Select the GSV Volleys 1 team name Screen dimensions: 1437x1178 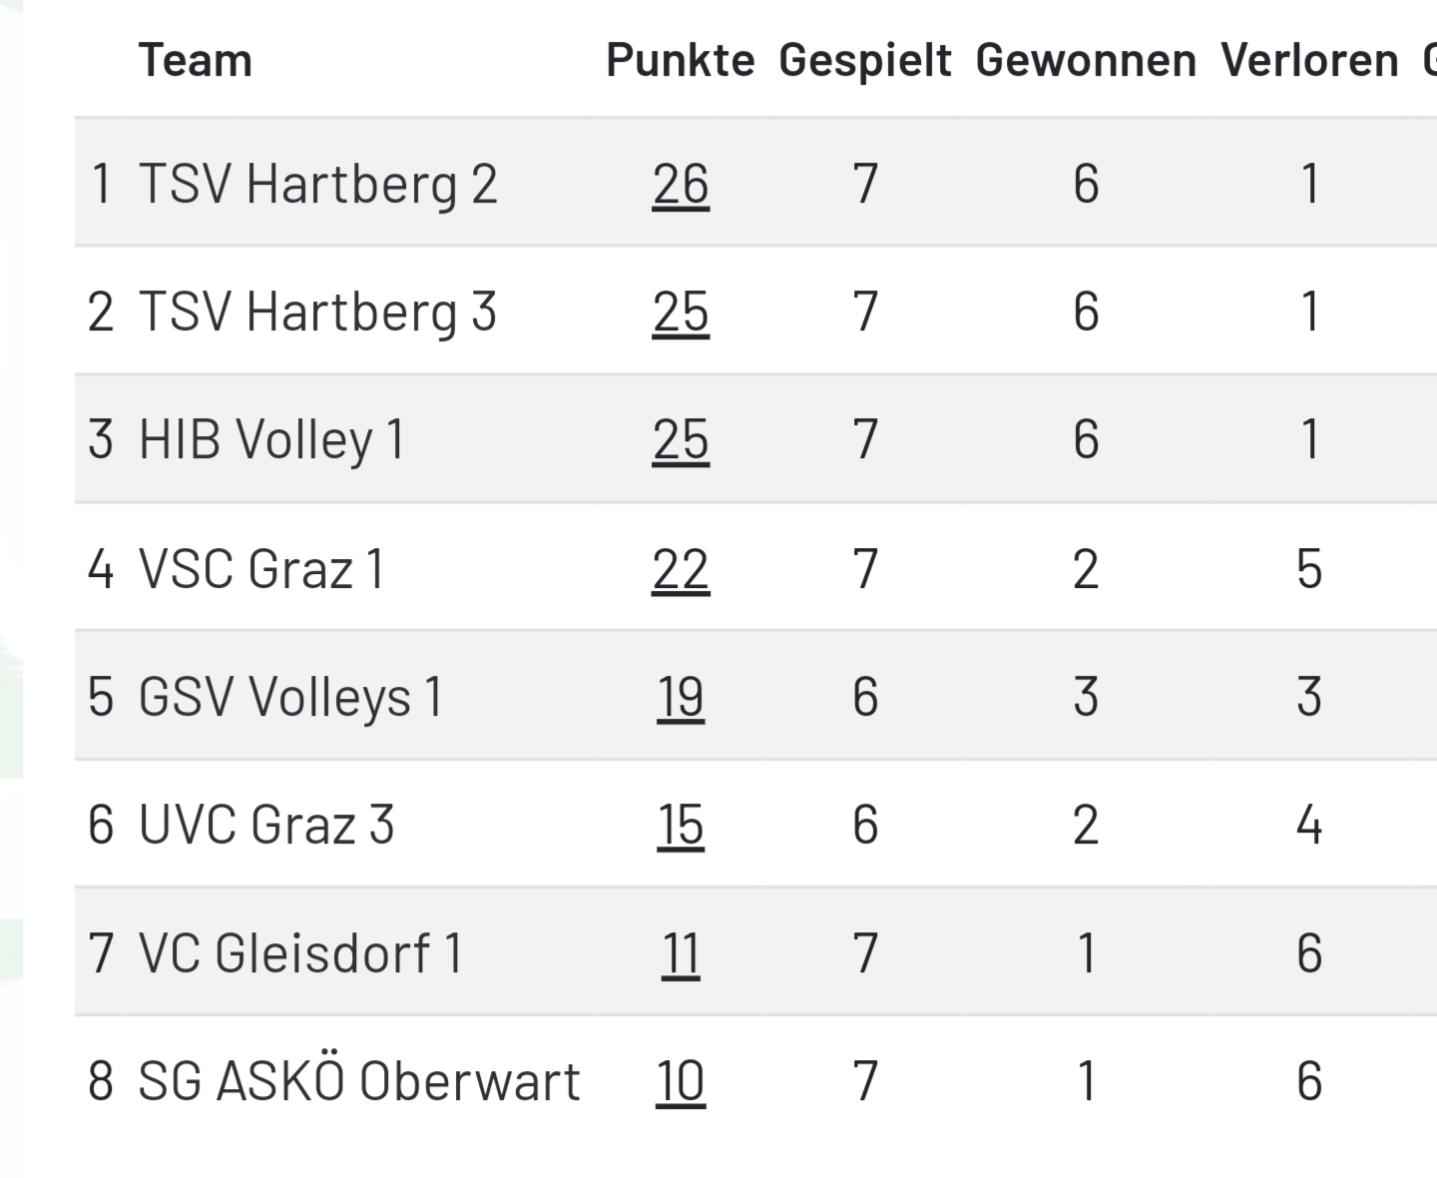(x=289, y=697)
